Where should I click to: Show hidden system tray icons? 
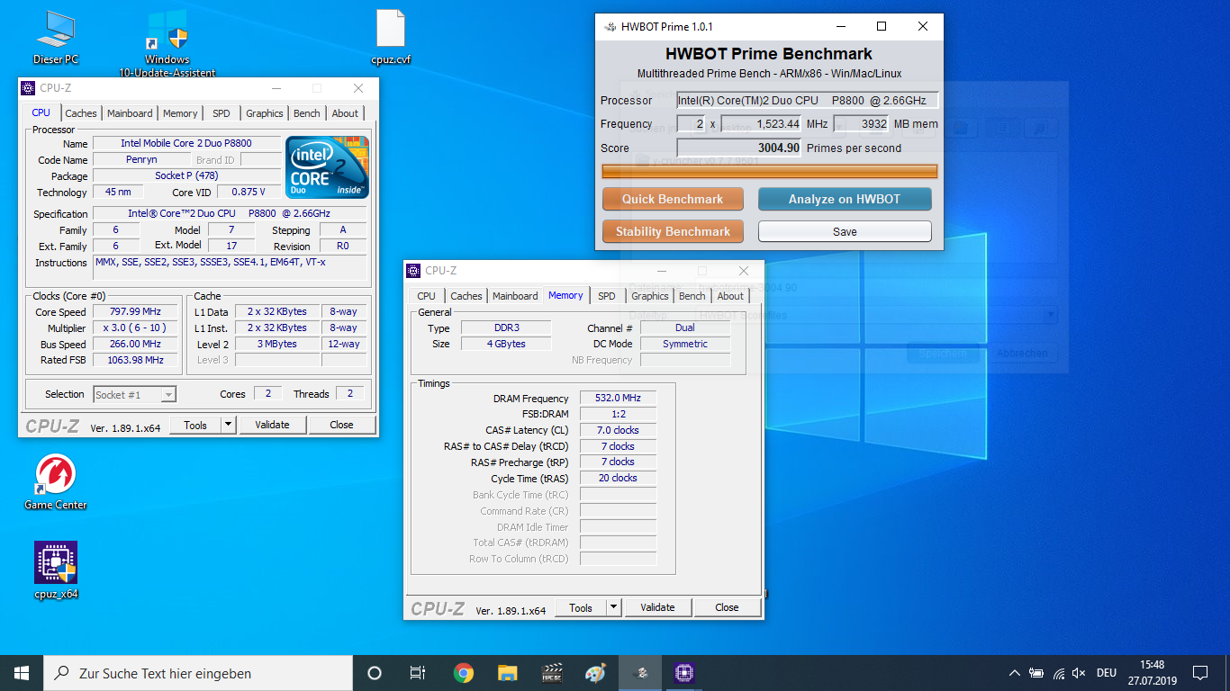tap(1015, 673)
